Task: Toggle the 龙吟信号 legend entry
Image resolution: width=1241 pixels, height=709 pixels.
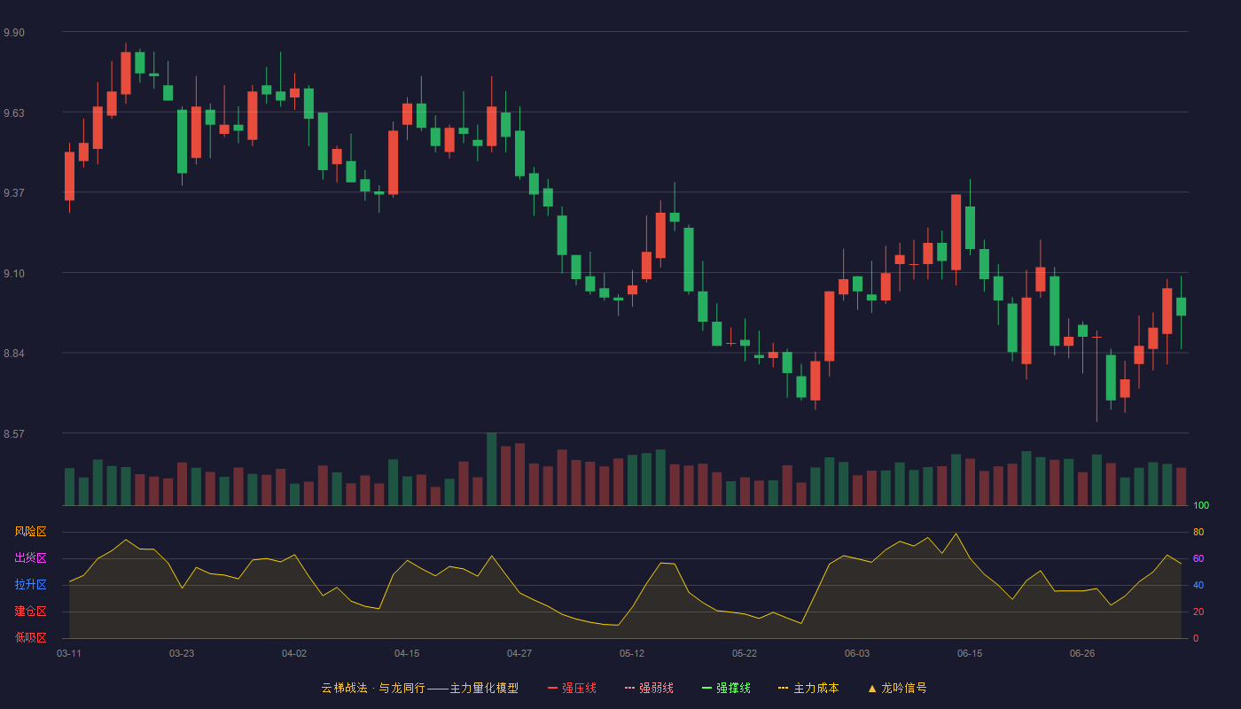Action: coord(897,688)
